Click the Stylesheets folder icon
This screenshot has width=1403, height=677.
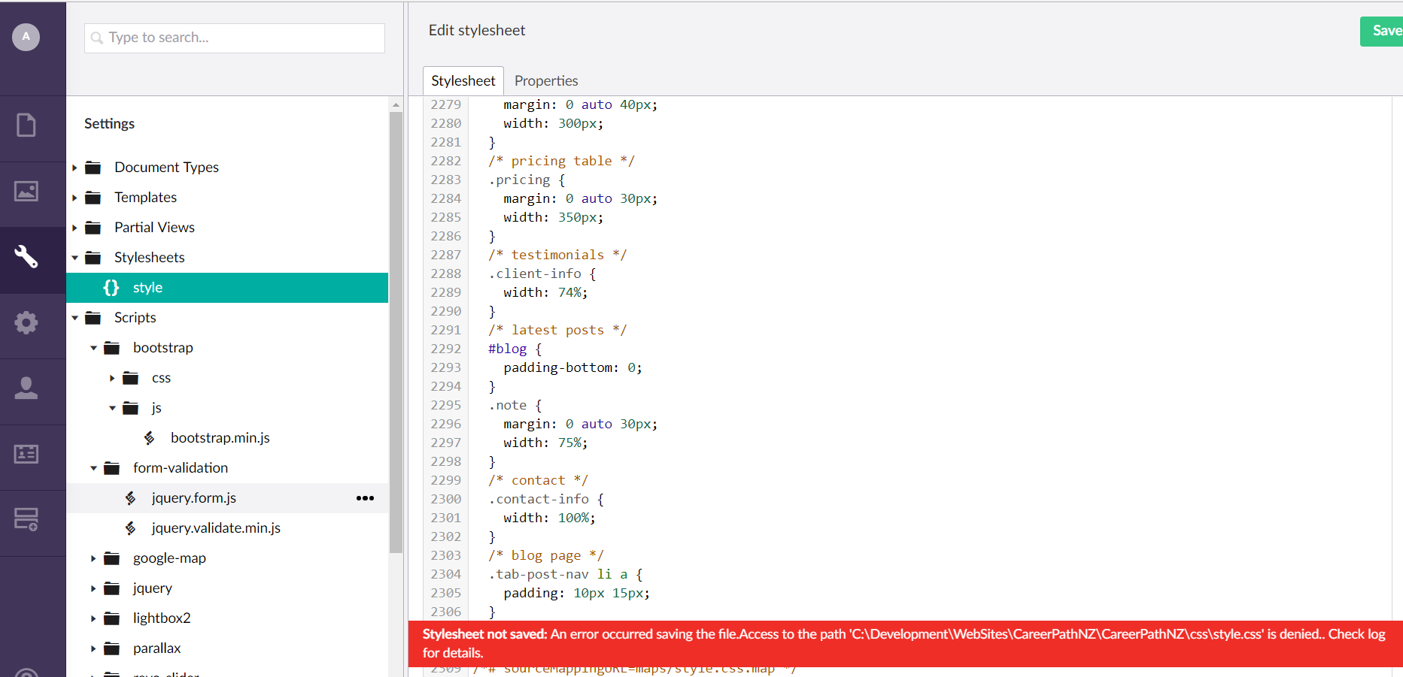coord(93,258)
